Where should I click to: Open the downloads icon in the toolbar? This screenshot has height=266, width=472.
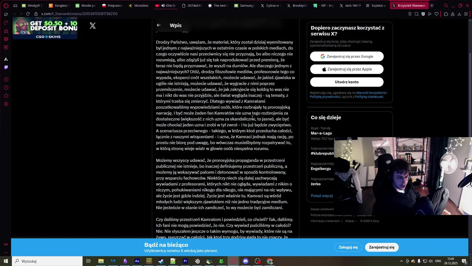(x=459, y=14)
